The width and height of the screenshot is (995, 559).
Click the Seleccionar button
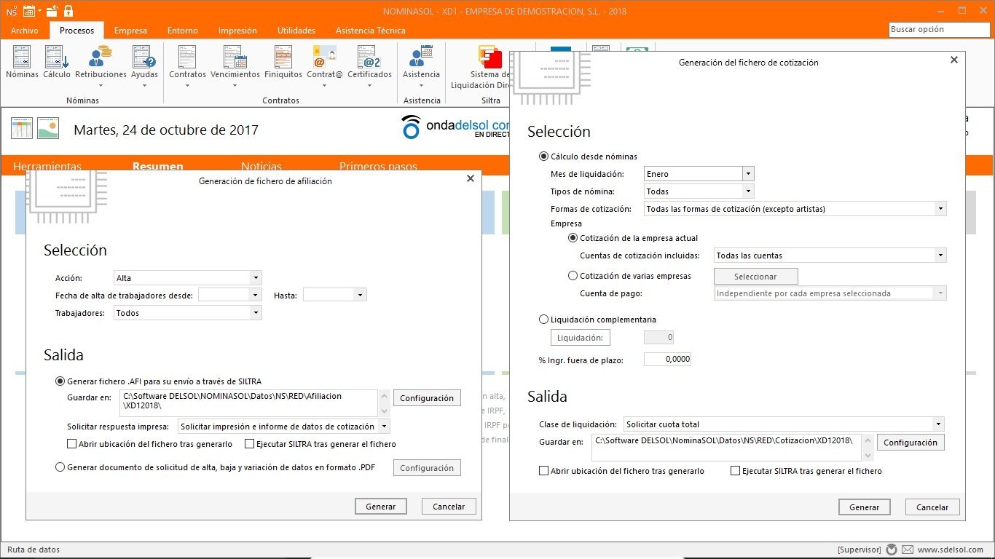pyautogui.click(x=755, y=277)
